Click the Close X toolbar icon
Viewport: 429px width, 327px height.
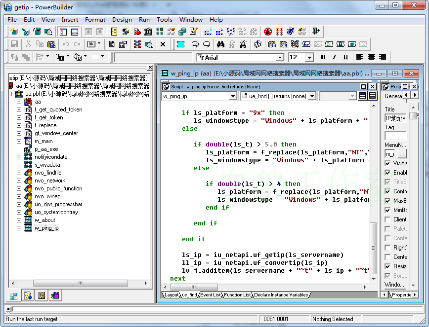click(163, 44)
